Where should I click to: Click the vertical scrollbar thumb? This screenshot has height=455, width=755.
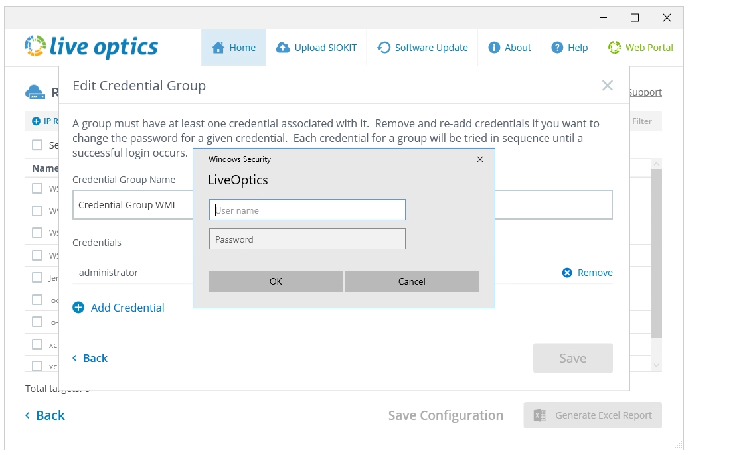click(656, 253)
